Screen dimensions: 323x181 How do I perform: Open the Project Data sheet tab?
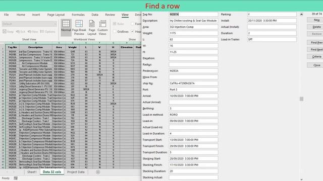coord(76,172)
